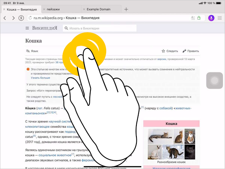Viewport: 225px width, 169px height.
Task: Tap the reader mode icon in address bar
Action: point(193,18)
